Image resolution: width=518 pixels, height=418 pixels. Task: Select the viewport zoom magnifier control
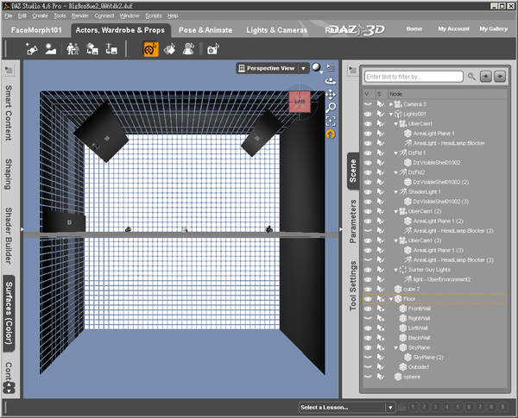point(331,108)
